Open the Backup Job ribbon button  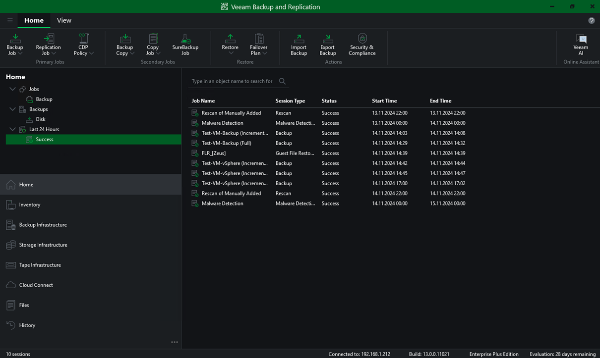(x=15, y=45)
